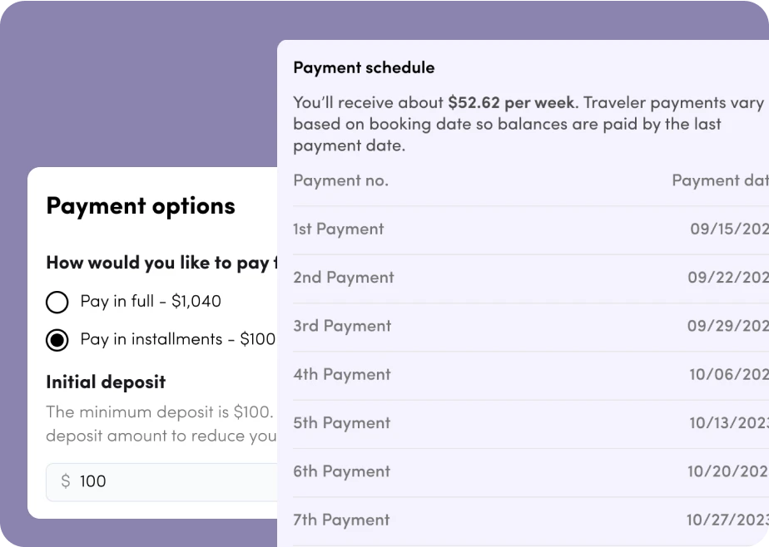
Task: Select the 6th Payment row
Action: pyautogui.click(x=341, y=471)
